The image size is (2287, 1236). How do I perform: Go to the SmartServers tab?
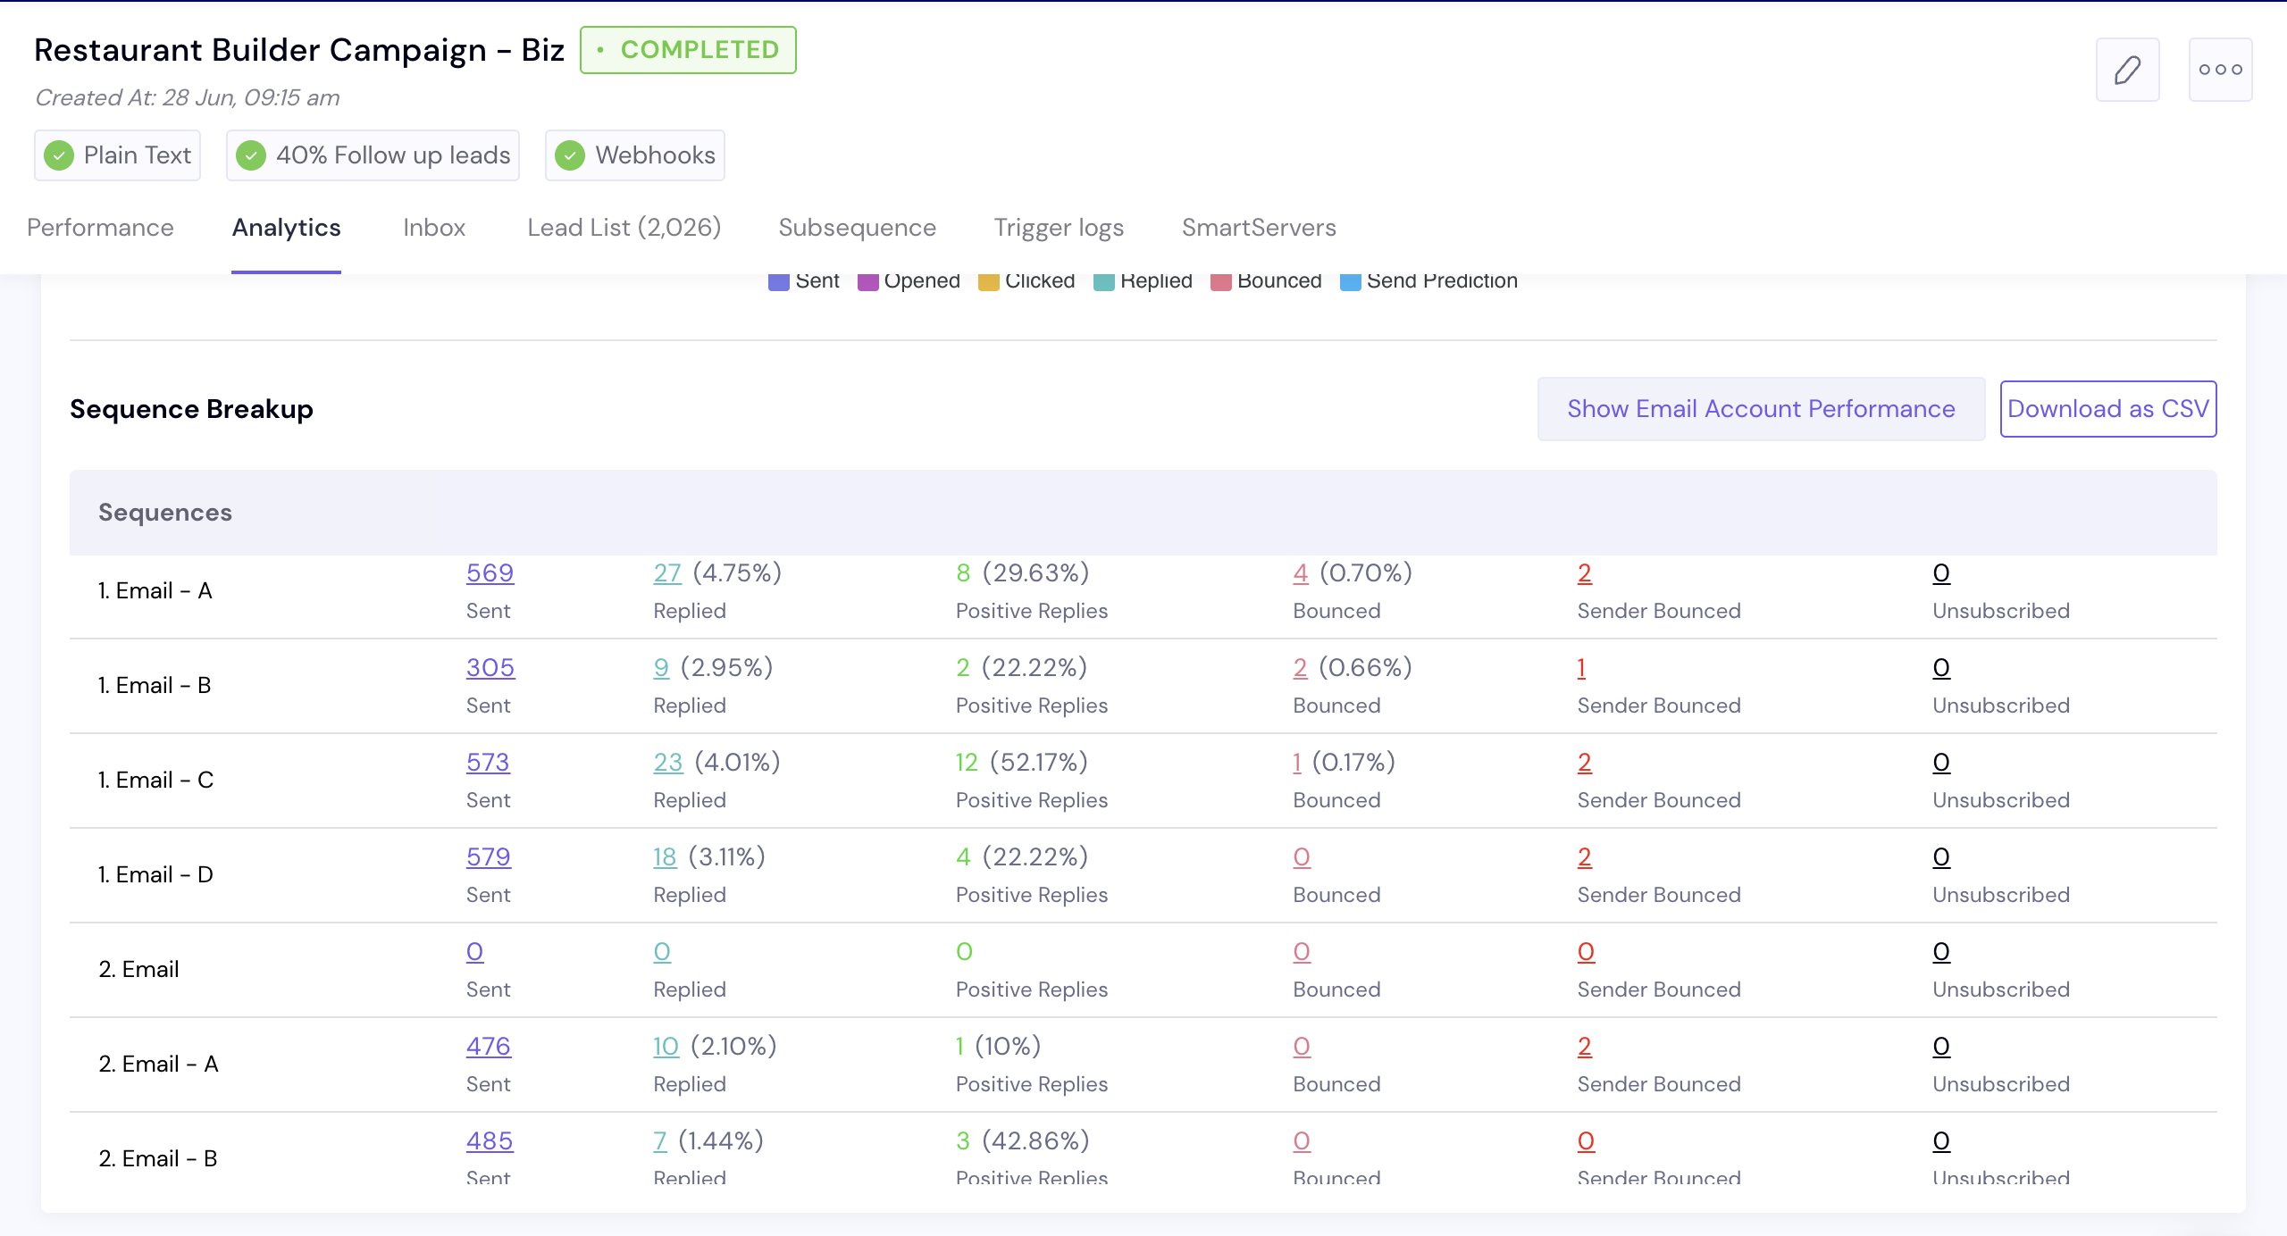pos(1258,228)
